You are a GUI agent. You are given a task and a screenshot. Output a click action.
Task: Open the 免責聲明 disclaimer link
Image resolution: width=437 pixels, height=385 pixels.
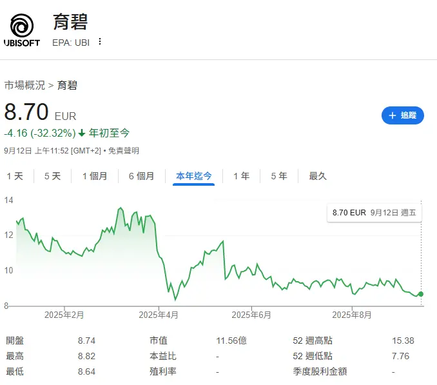[124, 151]
